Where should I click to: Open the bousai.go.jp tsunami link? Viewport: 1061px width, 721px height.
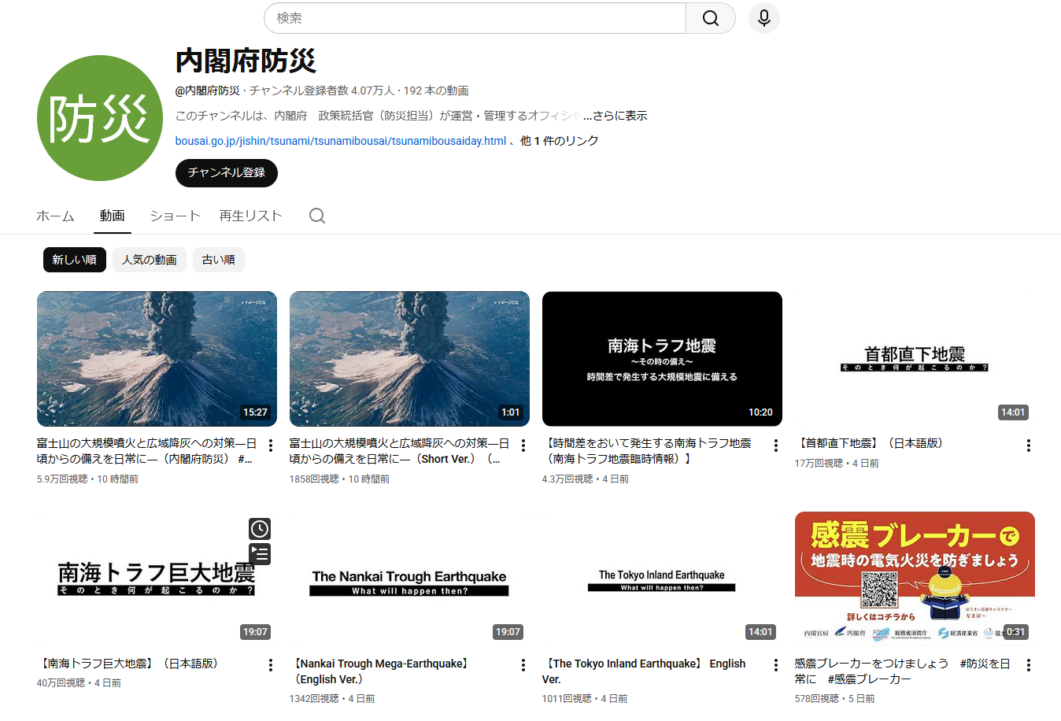[x=340, y=141]
